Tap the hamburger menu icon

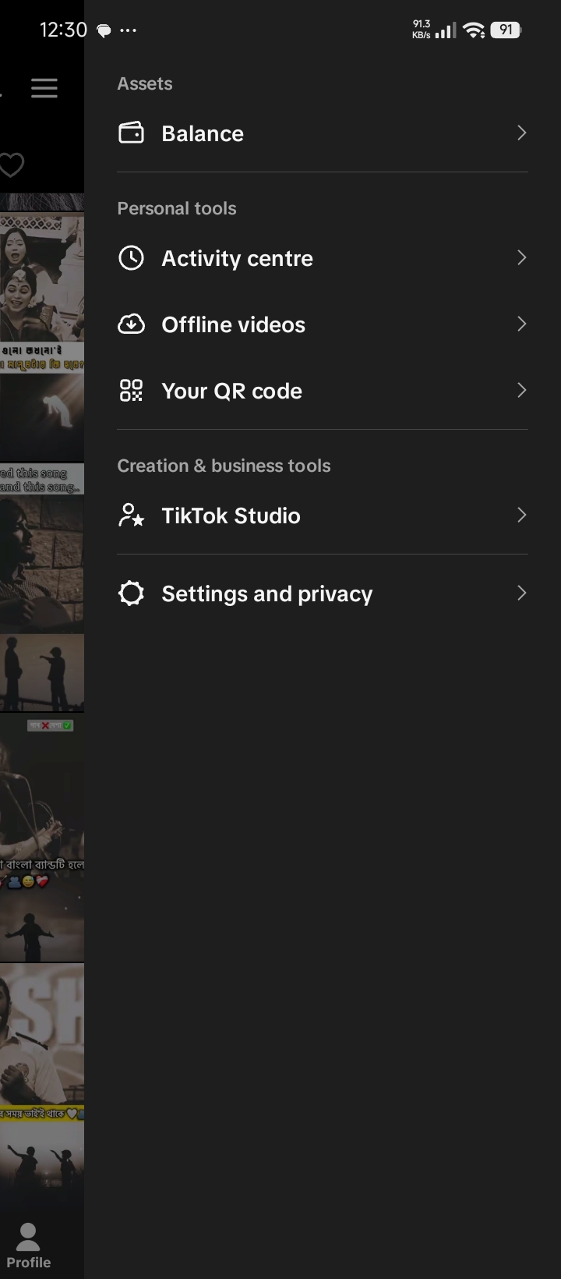tap(44, 88)
